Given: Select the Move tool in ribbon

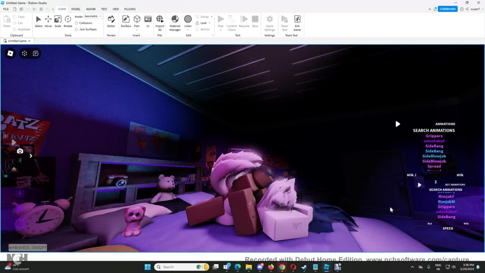Looking at the screenshot, I should (48, 21).
